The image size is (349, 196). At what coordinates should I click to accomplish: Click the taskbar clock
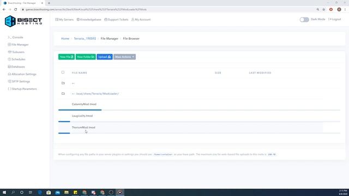343,192
